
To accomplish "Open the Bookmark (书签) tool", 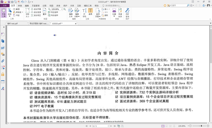I will coord(16,15).
